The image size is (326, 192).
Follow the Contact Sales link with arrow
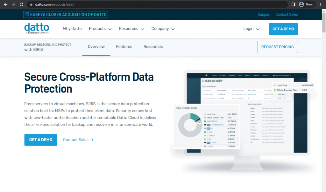tap(78, 140)
